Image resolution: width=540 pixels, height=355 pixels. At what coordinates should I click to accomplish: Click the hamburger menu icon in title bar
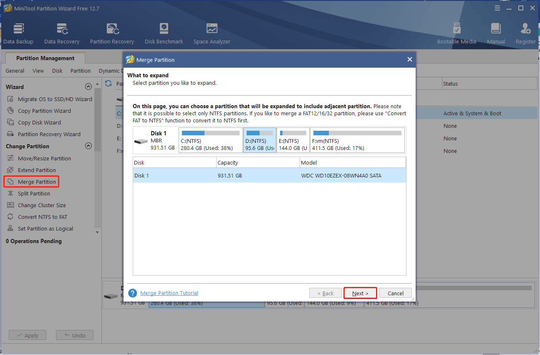[497, 8]
